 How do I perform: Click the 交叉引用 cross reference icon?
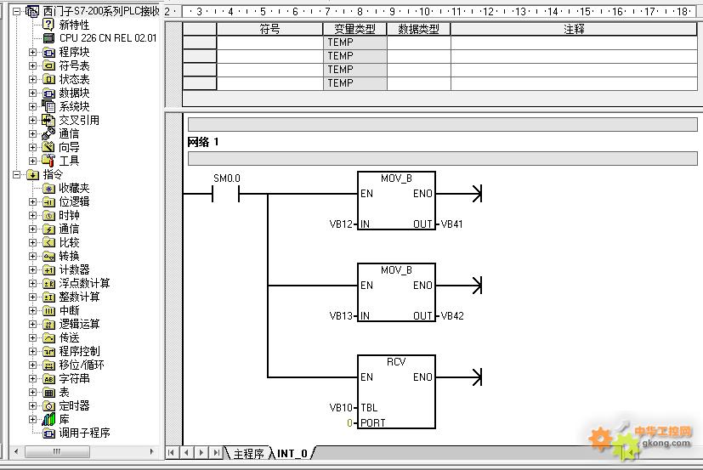[48, 120]
